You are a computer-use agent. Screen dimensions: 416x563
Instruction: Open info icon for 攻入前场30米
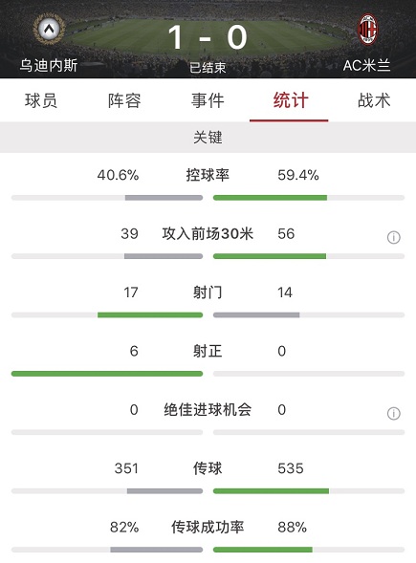click(393, 237)
